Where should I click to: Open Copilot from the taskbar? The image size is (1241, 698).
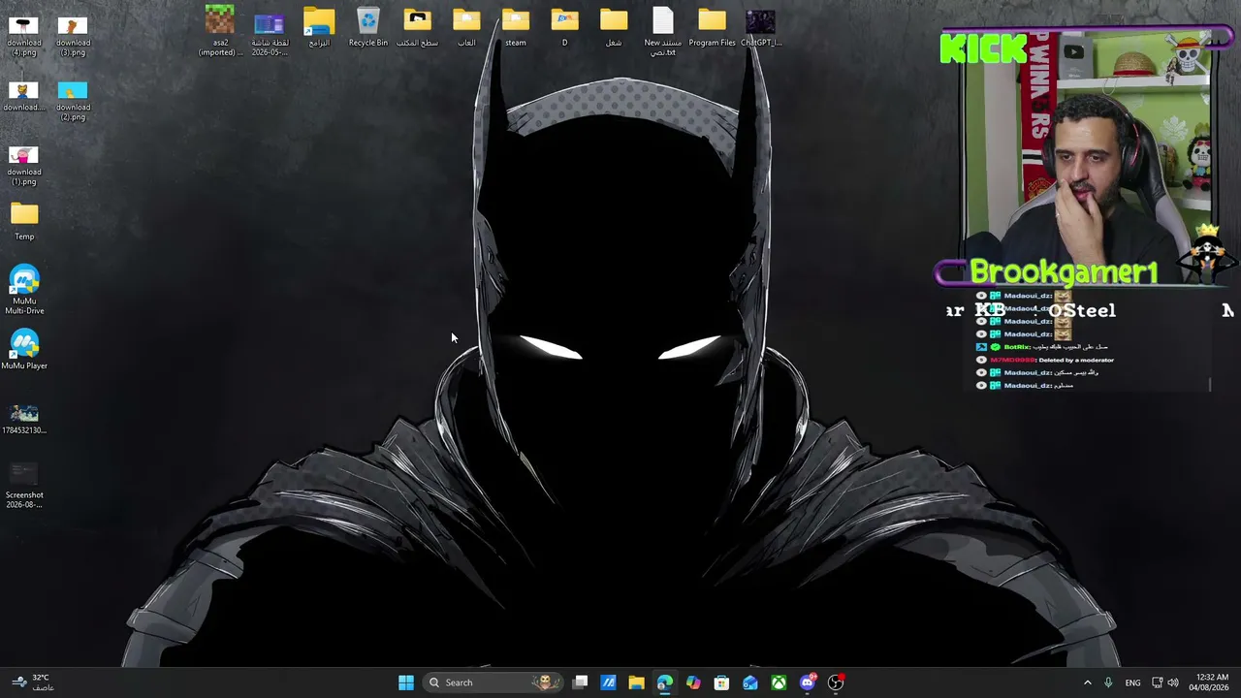693,682
